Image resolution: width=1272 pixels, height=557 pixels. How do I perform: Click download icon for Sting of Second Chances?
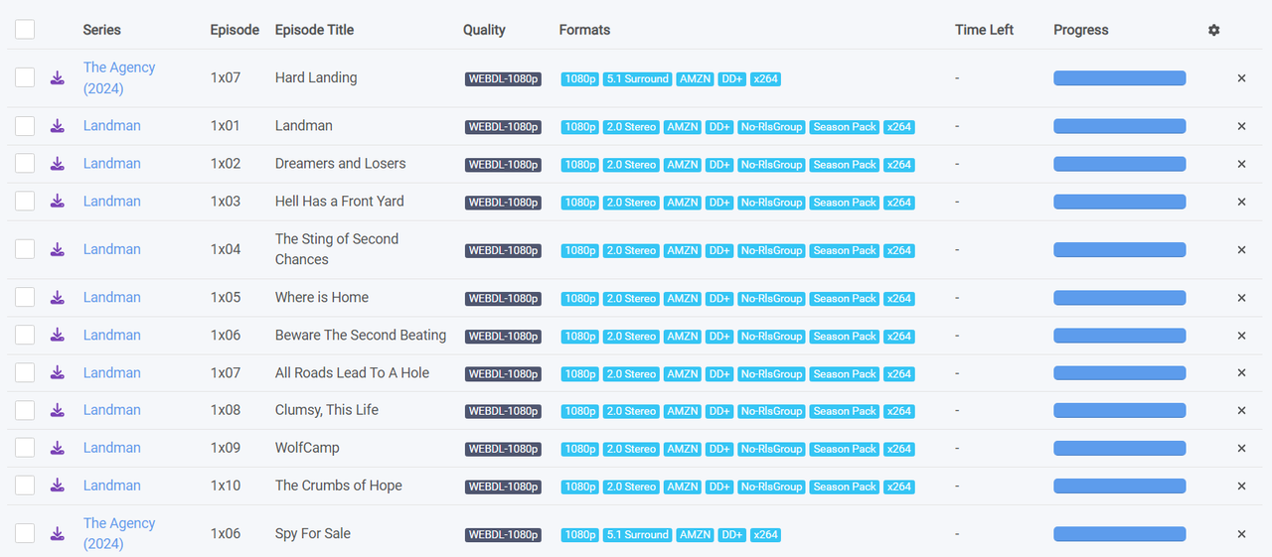58,249
